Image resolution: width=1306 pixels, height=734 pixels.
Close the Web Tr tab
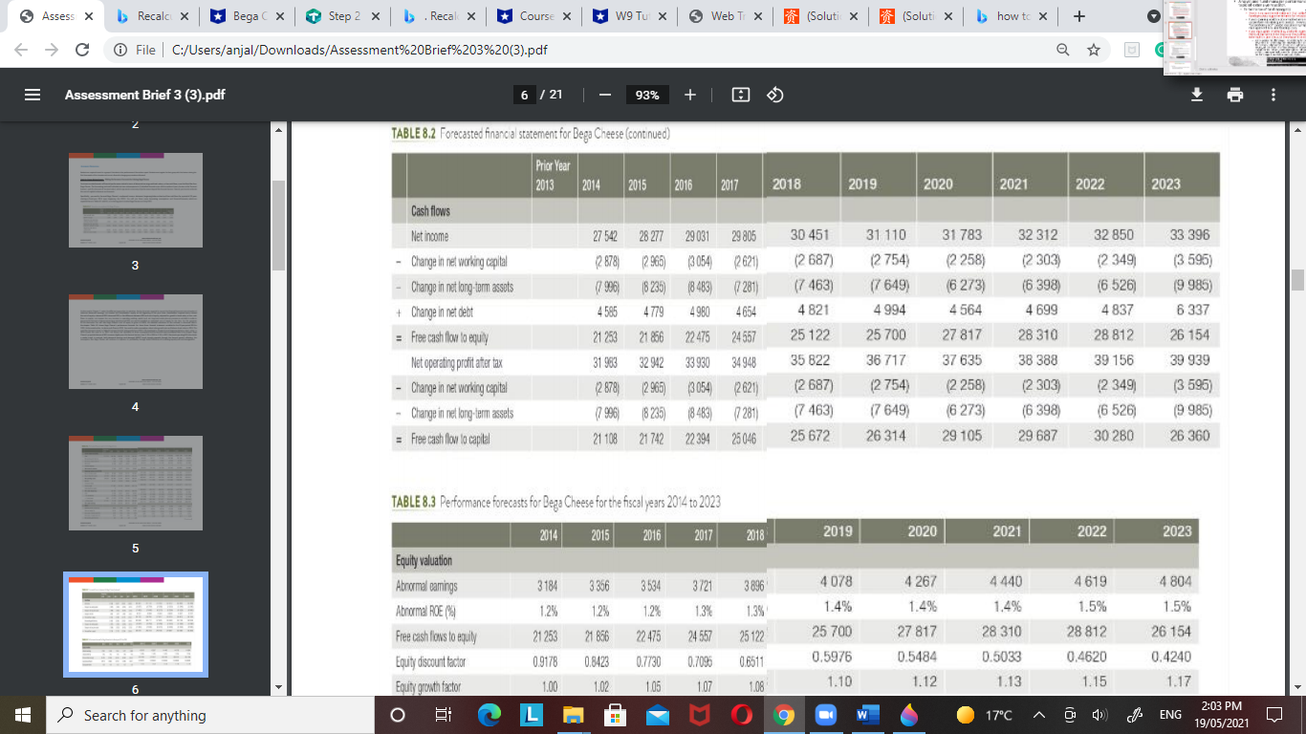pos(756,16)
